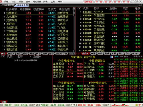This screenshot has height=107, width=143.
Task: Click the 关闭 button below title bar
Action: click(140, 5)
